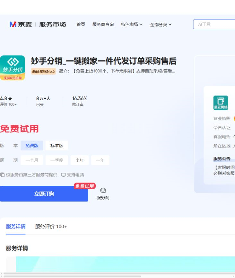This screenshot has height=278, width=235.
Task: Click the red 免费试用 price heading
Action: pyautogui.click(x=19, y=129)
